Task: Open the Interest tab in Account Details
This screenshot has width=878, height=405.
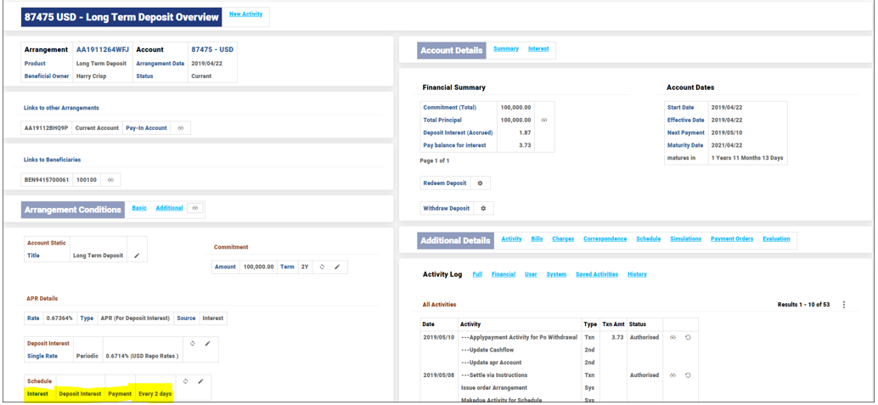Action: [538, 49]
